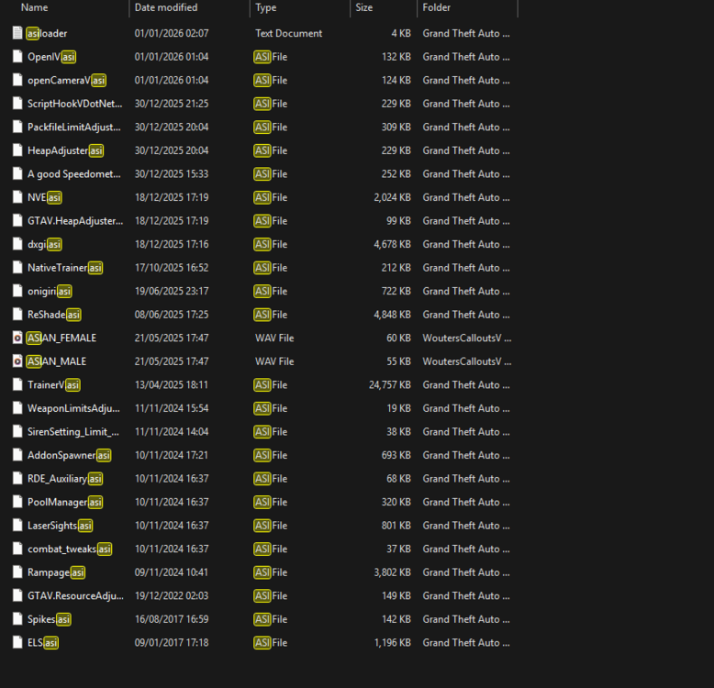Select the Rampage.asi file name
Image resolution: width=714 pixels, height=688 pixels.
[x=56, y=572]
